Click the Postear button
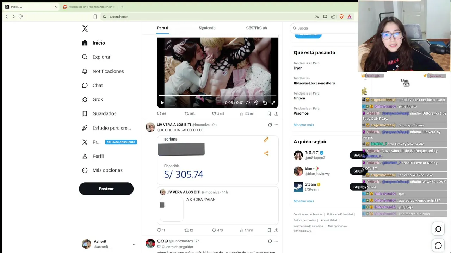Screen dimensions: 451x253 tap(106, 189)
